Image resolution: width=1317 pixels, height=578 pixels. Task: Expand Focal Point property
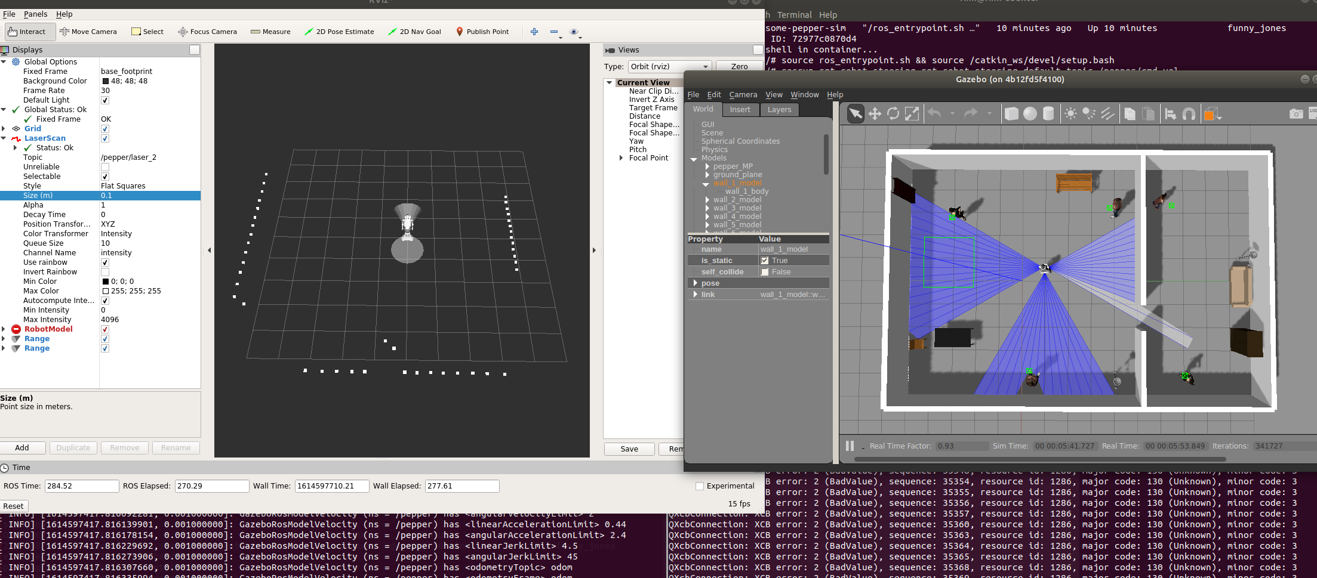[621, 158]
